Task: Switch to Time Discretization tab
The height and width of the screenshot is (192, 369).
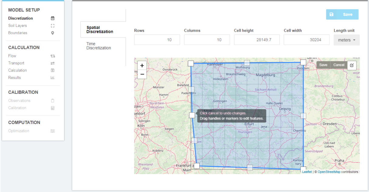Action: tap(99, 46)
